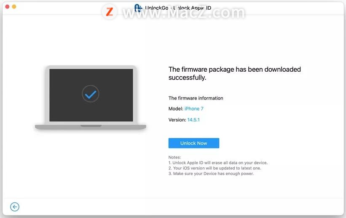Click the blue checkmark success icon
The image size is (346, 218).
pyautogui.click(x=91, y=94)
